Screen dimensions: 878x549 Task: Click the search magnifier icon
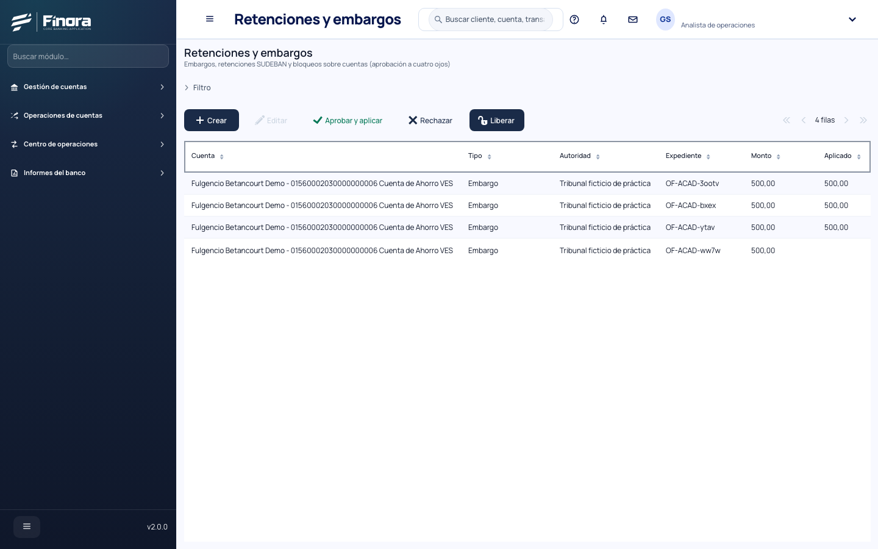click(x=438, y=20)
